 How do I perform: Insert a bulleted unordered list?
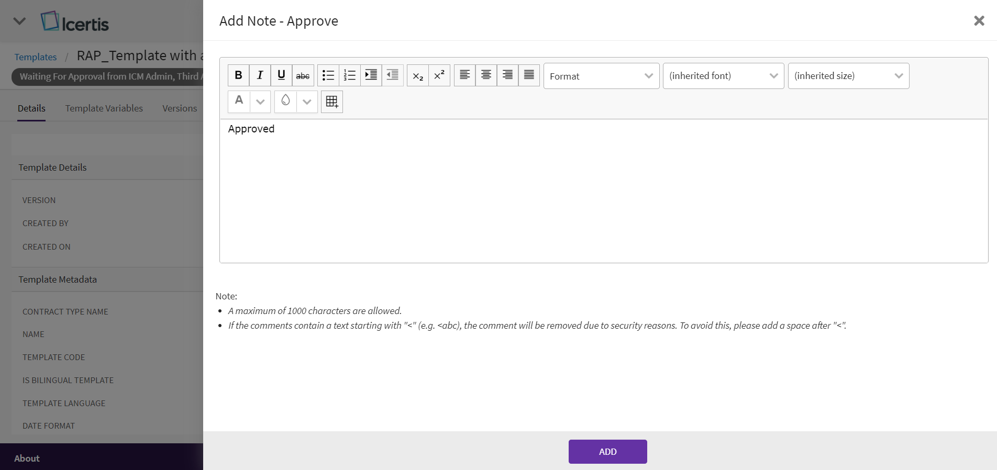pyautogui.click(x=328, y=75)
